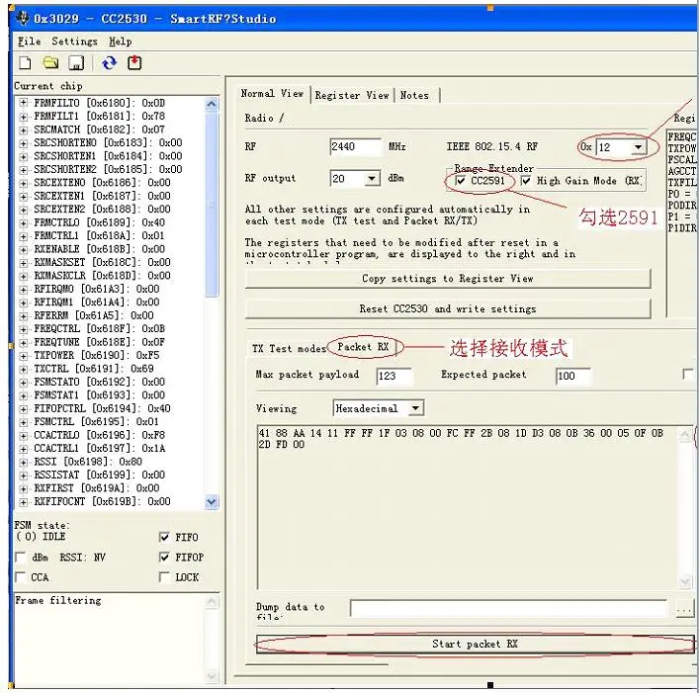Click register list scroll down arrow

212,502
